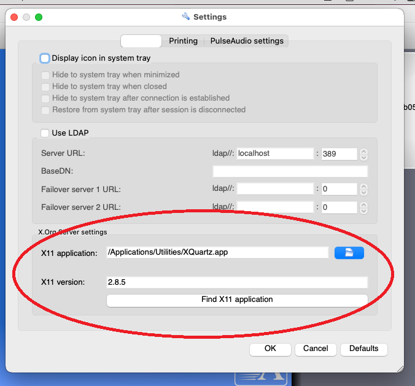Open the PulseAudio settings tab
Image resolution: width=415 pixels, height=386 pixels.
247,41
